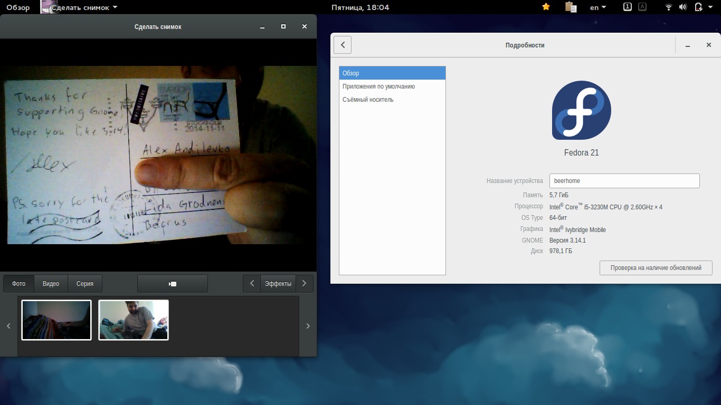Image resolution: width=721 pixels, height=405 pixels.
Task: Maximize the Сделать снимок window
Action: coord(283,26)
